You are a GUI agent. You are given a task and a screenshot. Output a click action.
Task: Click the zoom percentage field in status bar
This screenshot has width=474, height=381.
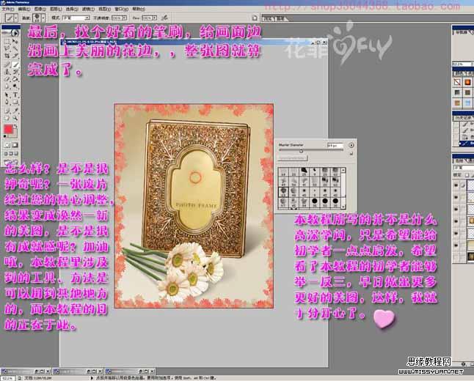pos(7,378)
